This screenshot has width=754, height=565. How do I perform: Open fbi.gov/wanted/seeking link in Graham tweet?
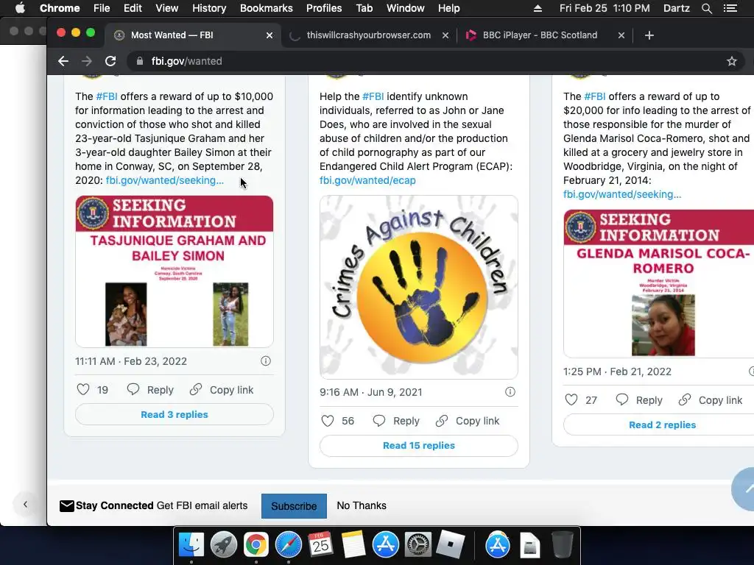(164, 180)
